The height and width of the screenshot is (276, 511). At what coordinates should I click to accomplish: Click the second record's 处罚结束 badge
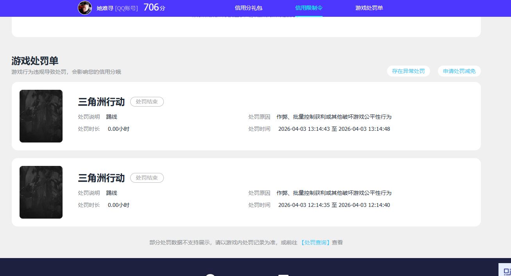tap(147, 178)
